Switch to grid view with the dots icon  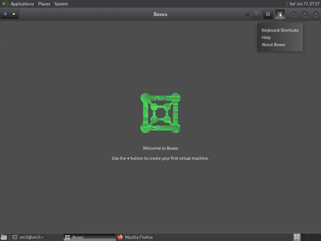268,14
